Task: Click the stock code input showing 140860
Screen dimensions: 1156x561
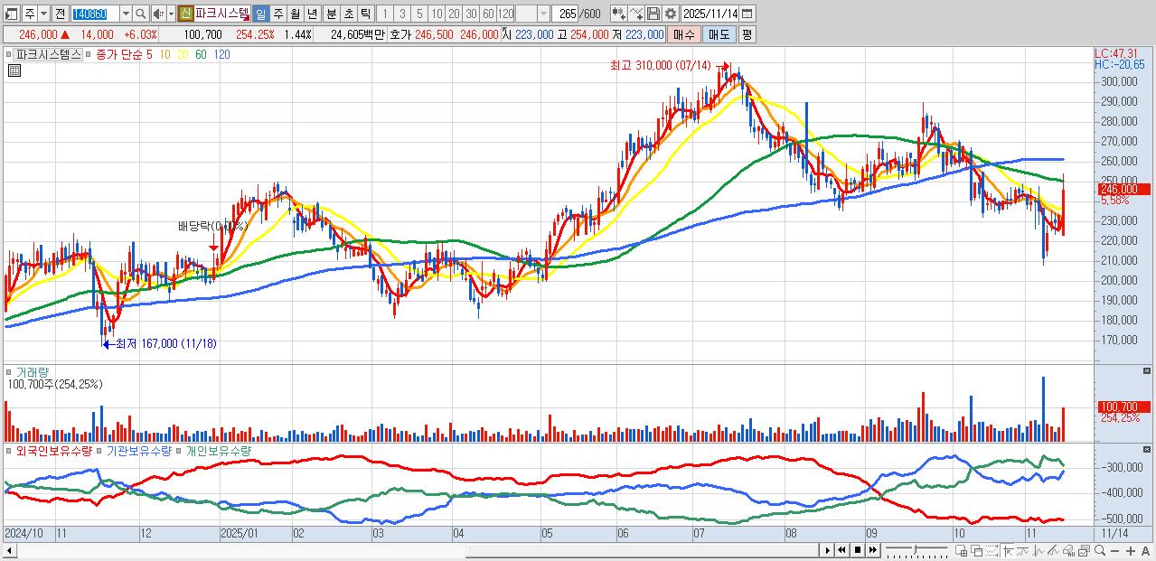Action: 95,14
